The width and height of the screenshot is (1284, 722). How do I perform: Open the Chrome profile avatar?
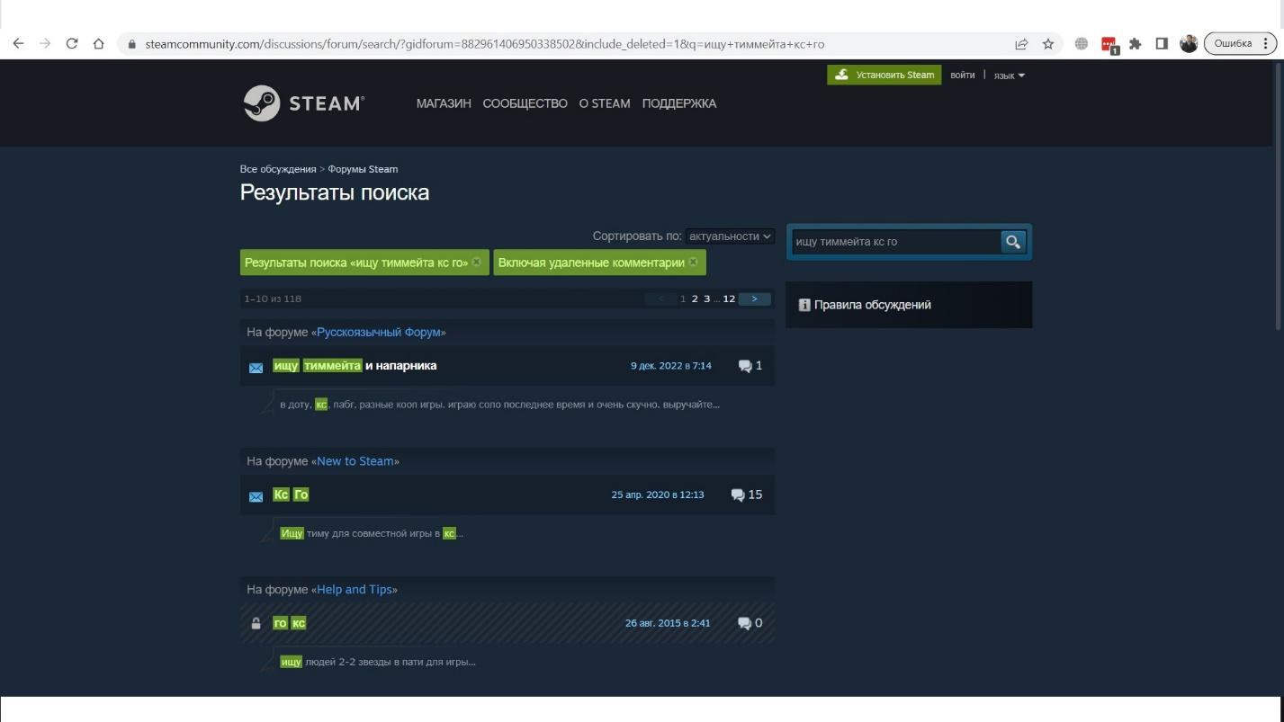click(1189, 43)
